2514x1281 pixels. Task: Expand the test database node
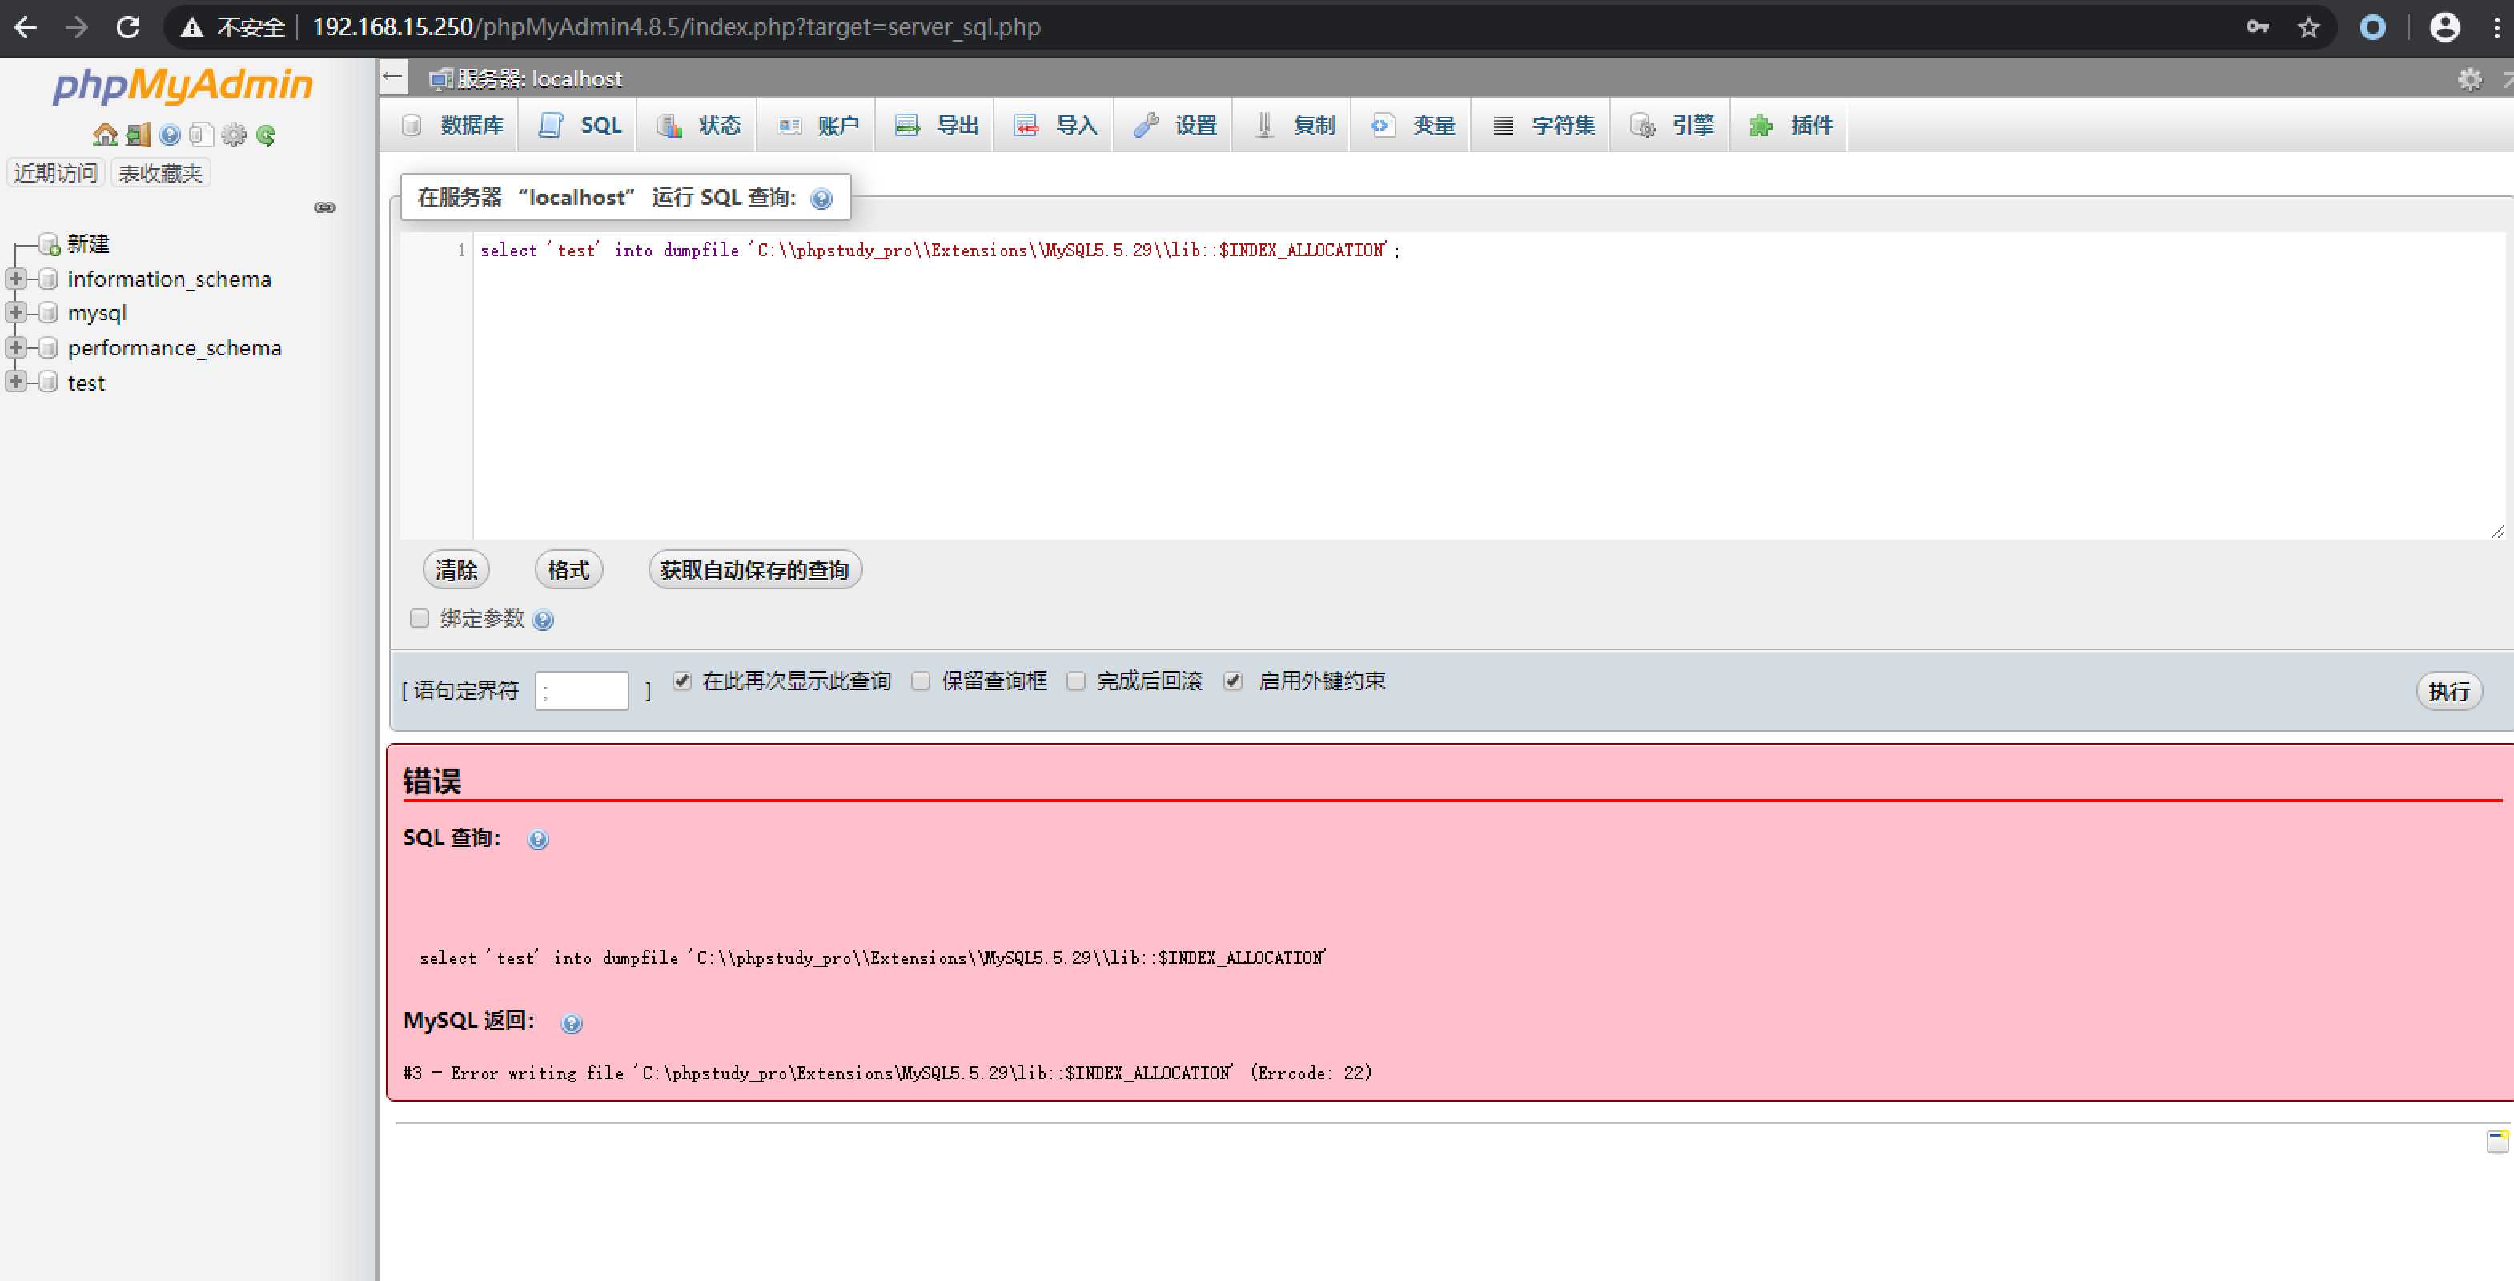click(16, 383)
